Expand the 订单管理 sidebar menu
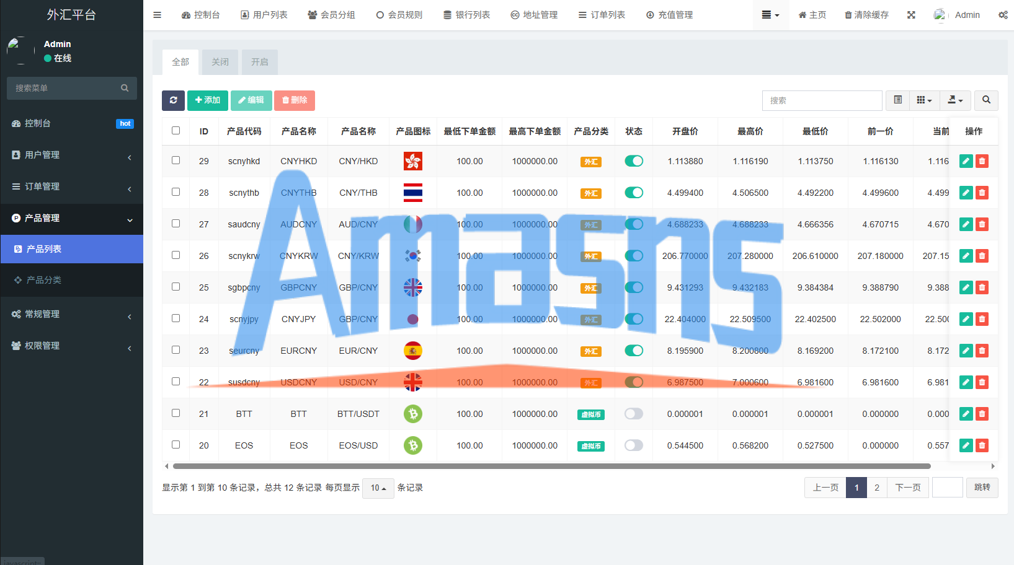Viewport: 1014px width, 565px height. pos(72,186)
